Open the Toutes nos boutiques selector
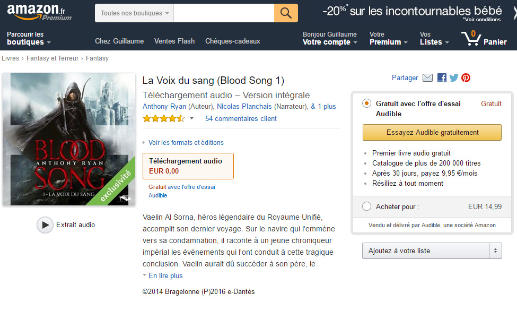This screenshot has height=311, width=517. click(133, 13)
